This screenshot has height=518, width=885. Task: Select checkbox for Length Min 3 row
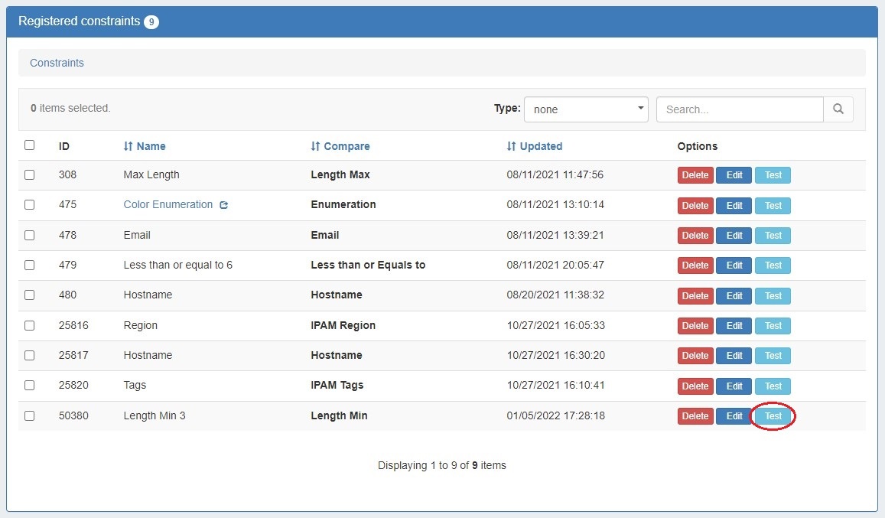pos(29,415)
